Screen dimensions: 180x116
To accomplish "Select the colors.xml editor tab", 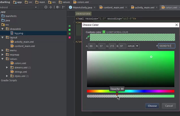I will click(x=170, y=7).
